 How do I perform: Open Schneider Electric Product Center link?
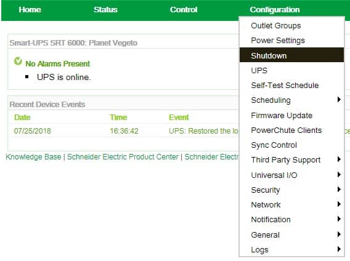[x=123, y=156]
